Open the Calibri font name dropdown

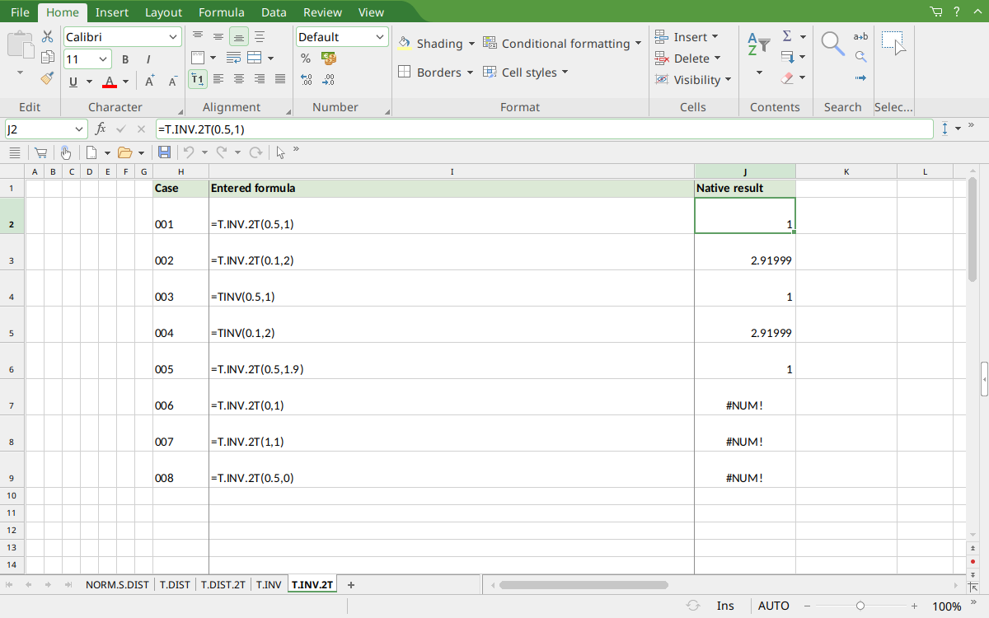pos(174,37)
